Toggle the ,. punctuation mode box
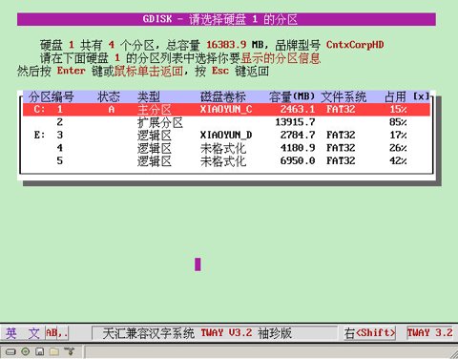This screenshot has width=458, height=359. pos(63,333)
